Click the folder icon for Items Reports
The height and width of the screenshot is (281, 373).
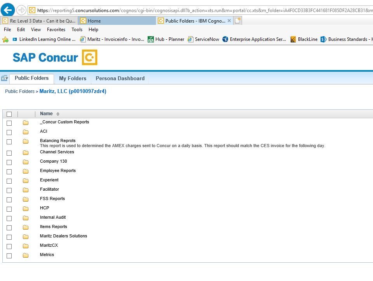[x=26, y=227]
